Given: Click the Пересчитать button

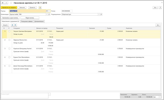Looking at the screenshot, I should pyautogui.click(x=30, y=18).
